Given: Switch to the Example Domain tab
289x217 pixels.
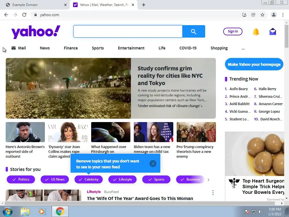Looking at the screenshot, I should pyautogui.click(x=35, y=5).
